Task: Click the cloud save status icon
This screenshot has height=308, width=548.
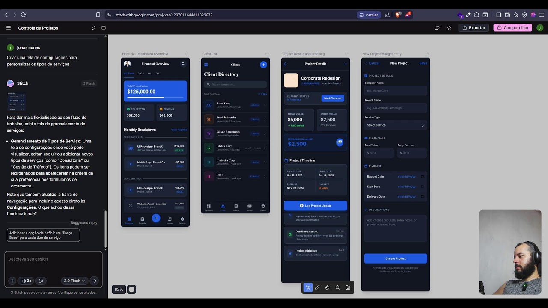Action: [437, 28]
